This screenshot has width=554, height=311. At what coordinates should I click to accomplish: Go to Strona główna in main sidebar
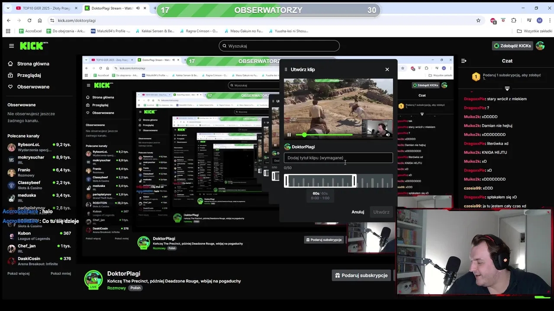[x=29, y=63]
